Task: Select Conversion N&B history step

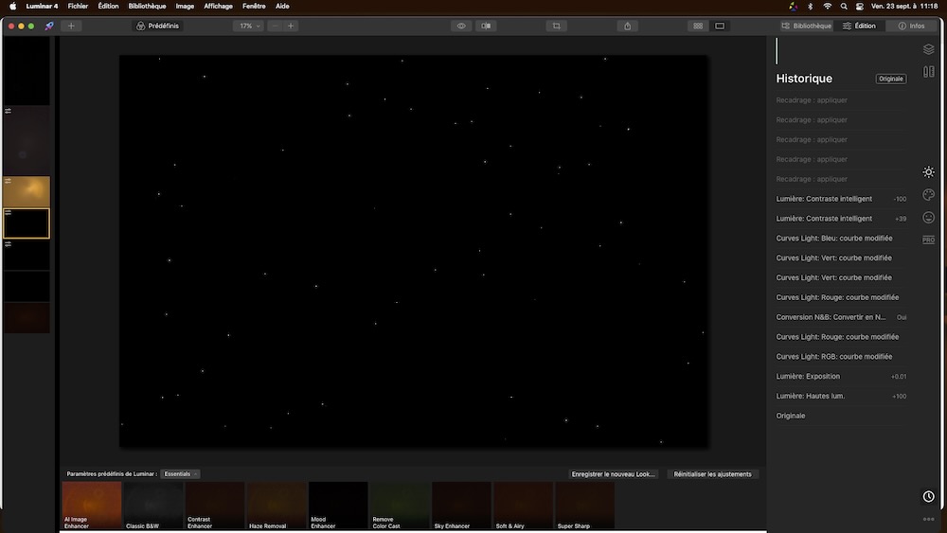Action: [x=841, y=317]
